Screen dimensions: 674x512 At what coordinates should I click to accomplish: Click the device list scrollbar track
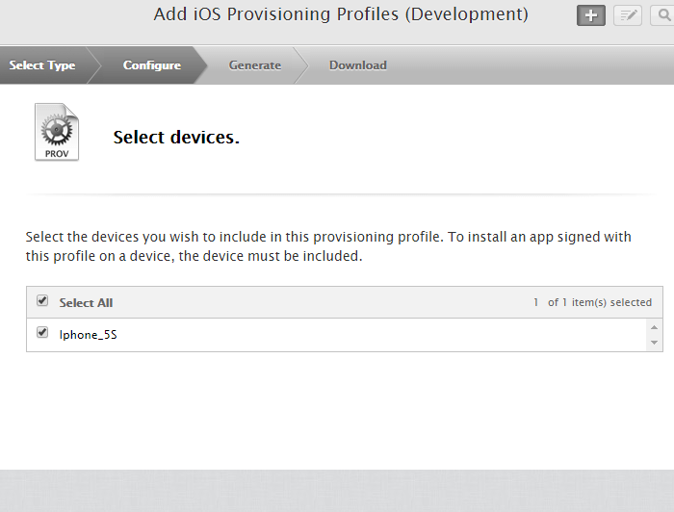coord(655,335)
